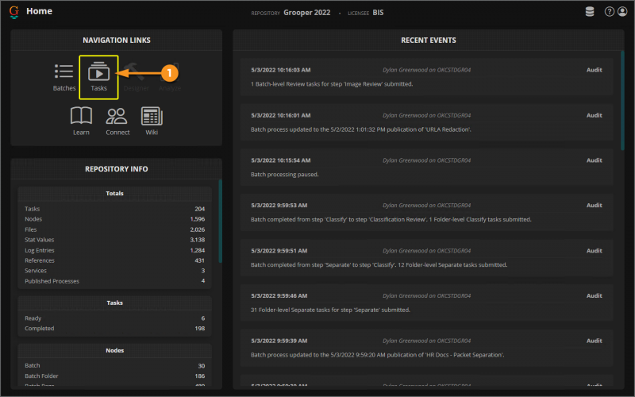Screen dimensions: 635x397
Task: Click the Connect people icon
Action: pos(117,121)
